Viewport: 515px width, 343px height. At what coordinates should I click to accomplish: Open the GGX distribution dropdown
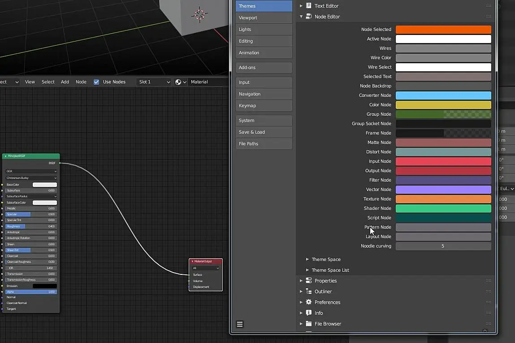tap(31, 171)
